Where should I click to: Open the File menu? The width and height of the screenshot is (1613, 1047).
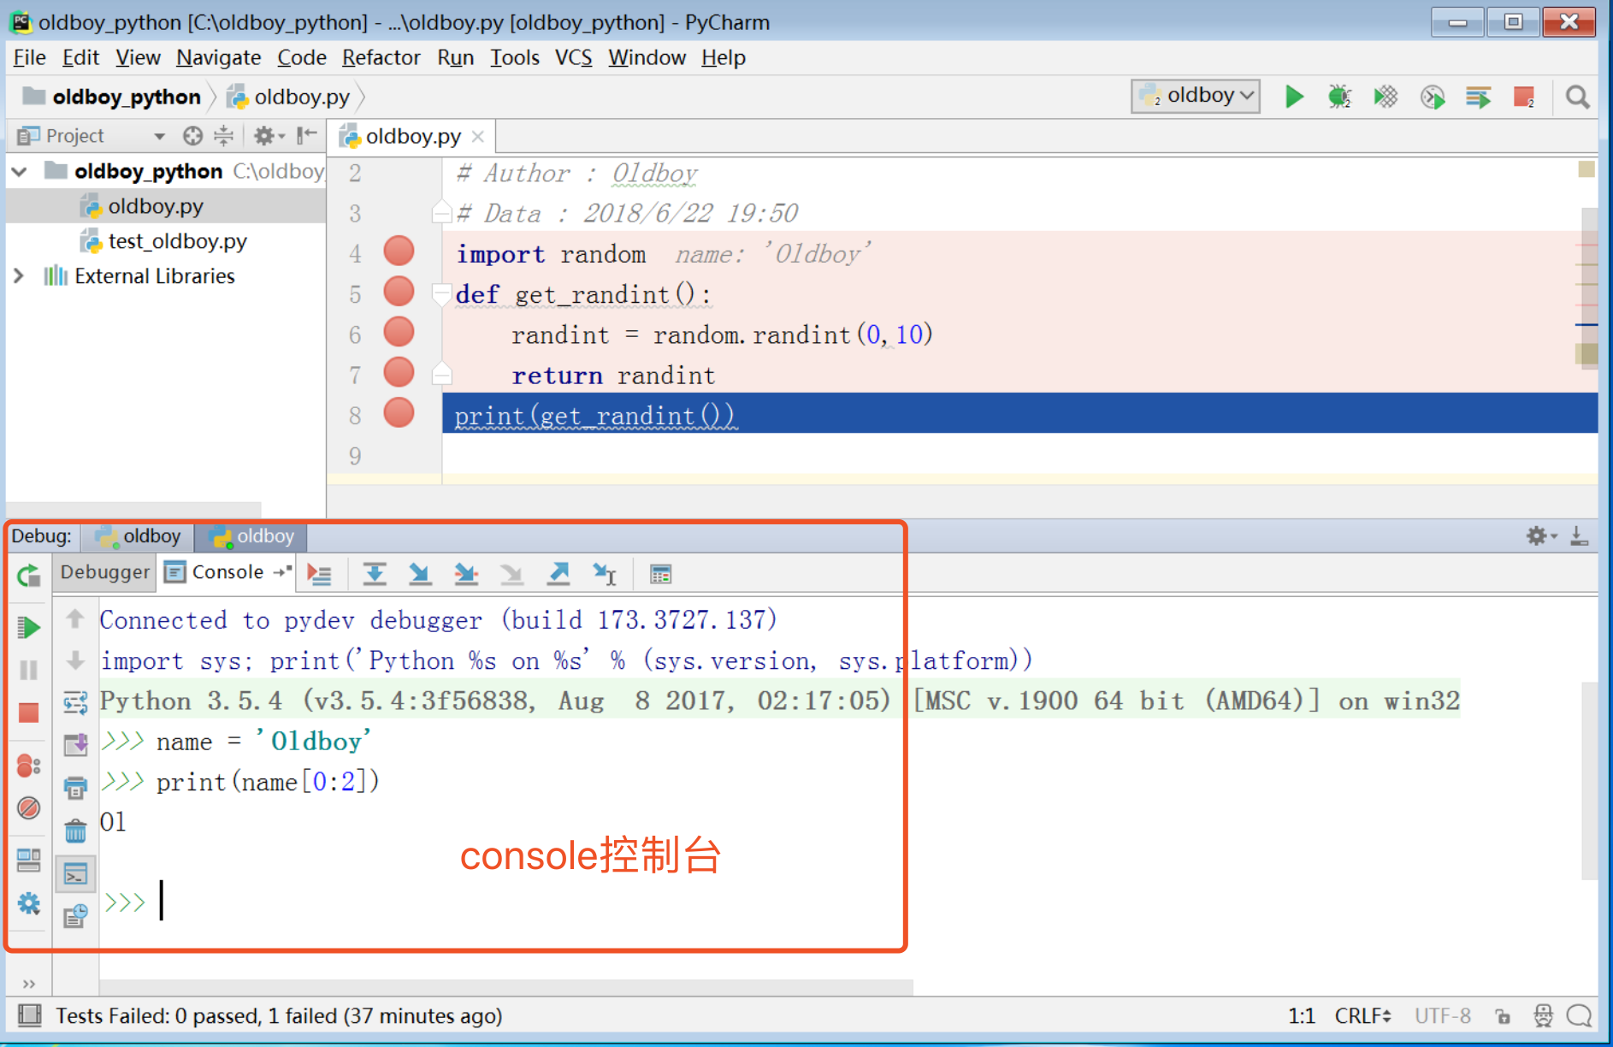tap(30, 57)
